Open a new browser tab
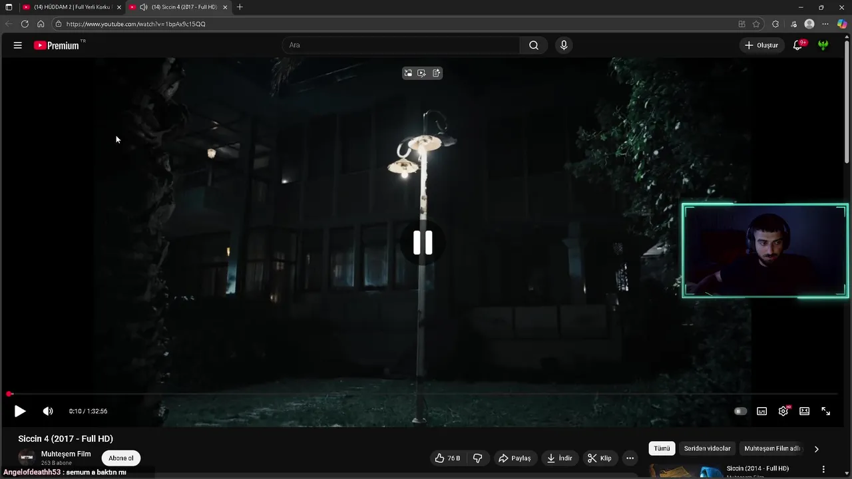This screenshot has height=479, width=852. 240,7
